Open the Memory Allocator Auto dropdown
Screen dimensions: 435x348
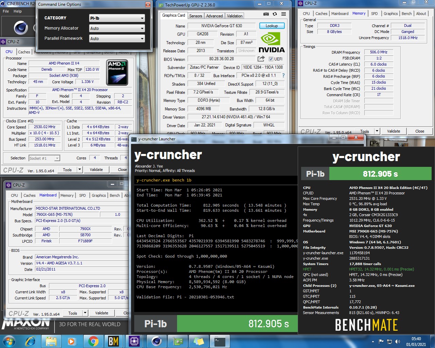coord(117,28)
